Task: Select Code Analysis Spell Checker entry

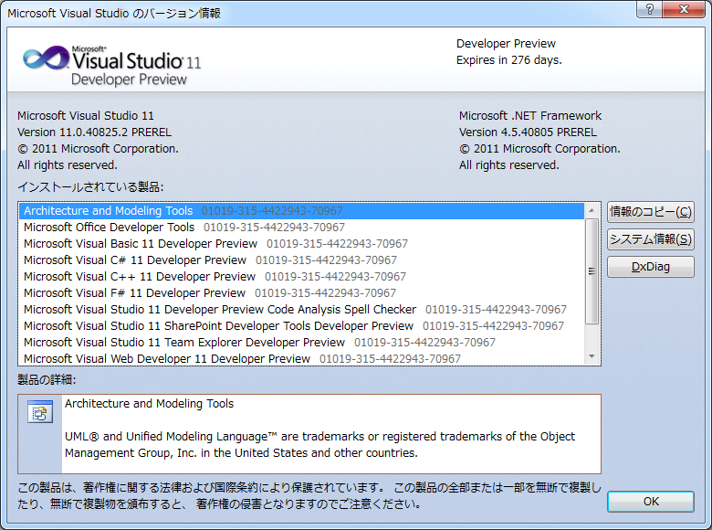Action: (x=220, y=310)
